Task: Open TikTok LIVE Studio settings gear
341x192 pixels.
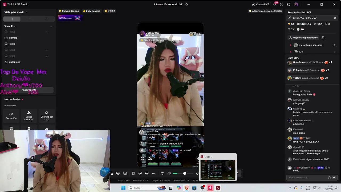Action: click(x=289, y=4)
